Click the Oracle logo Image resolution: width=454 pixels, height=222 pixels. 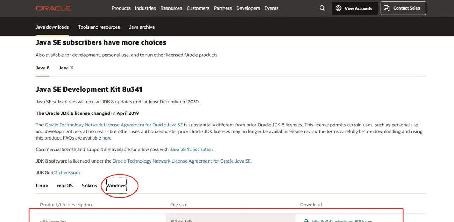53,8
